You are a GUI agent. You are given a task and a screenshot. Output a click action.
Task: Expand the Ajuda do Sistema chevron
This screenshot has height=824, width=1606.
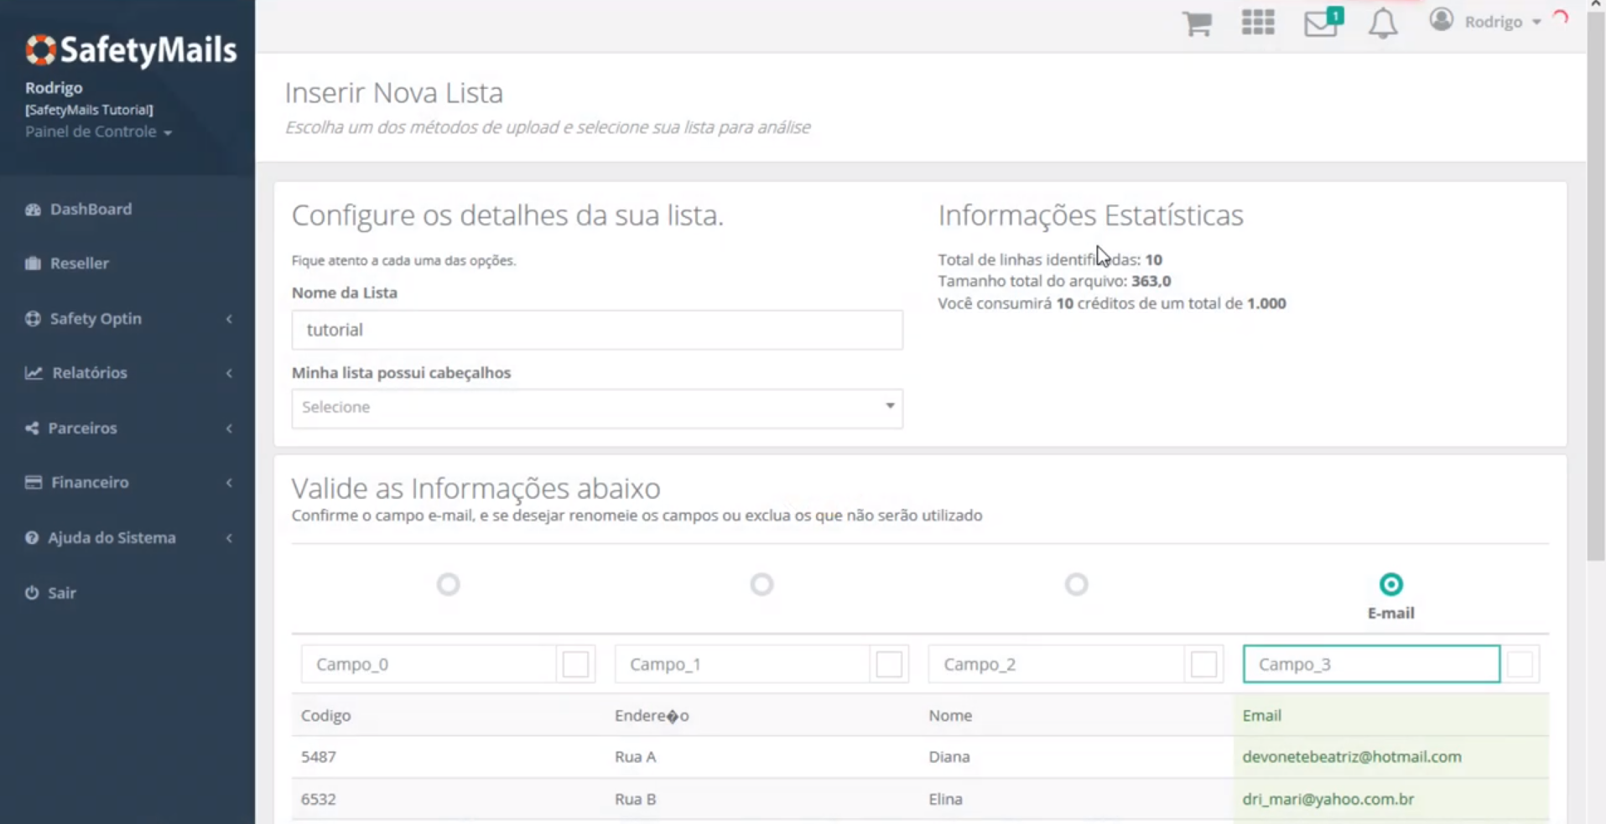[x=229, y=538]
